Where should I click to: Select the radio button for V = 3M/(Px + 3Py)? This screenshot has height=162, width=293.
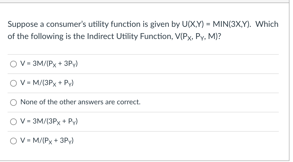pos(13,64)
